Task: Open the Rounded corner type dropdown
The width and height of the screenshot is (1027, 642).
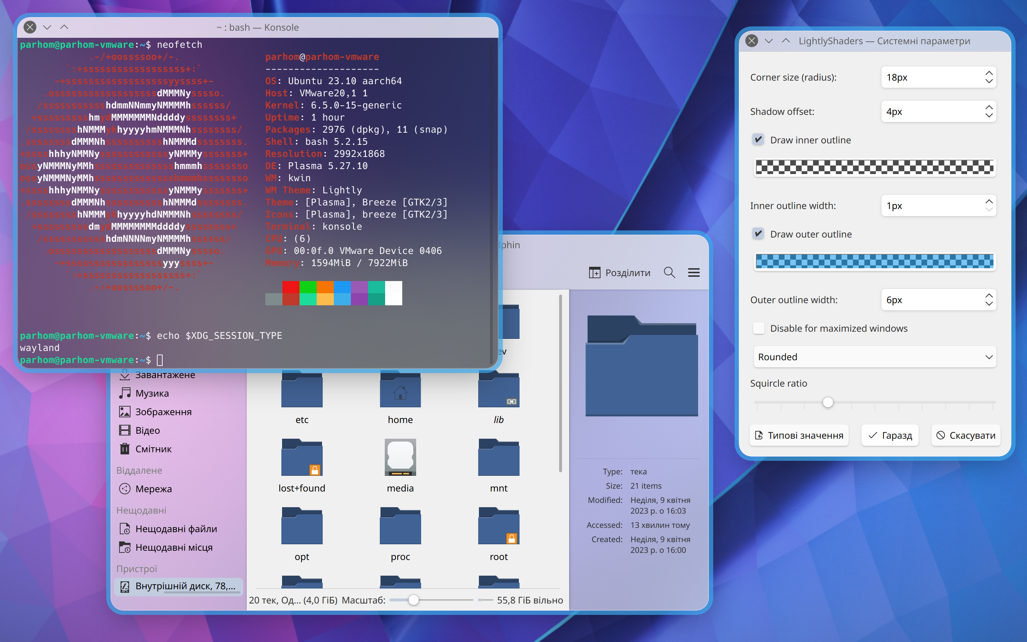Action: [875, 357]
